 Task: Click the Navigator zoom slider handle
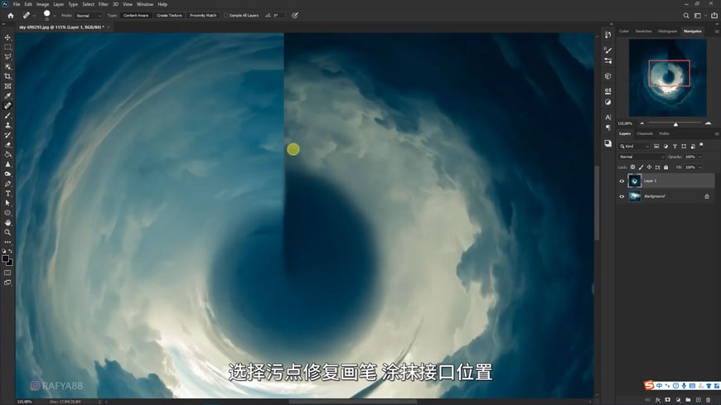point(675,124)
